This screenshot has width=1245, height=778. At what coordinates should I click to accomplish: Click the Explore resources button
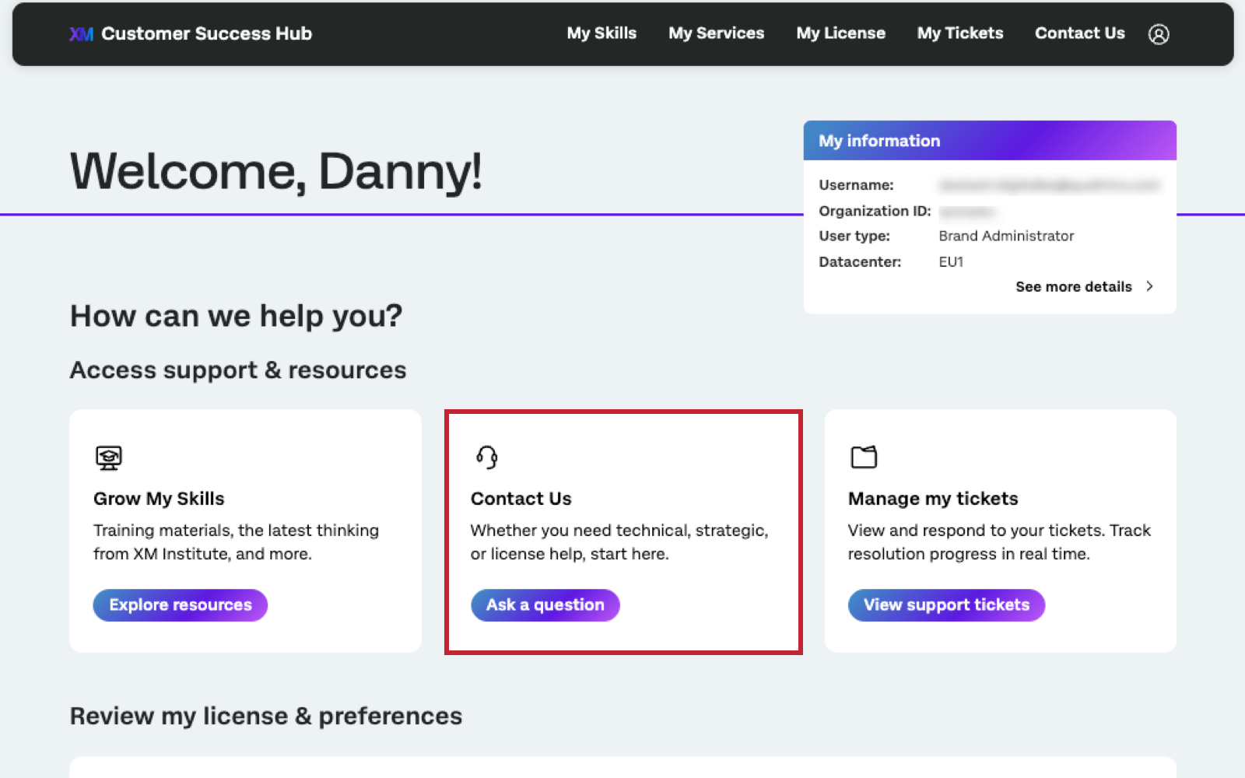click(181, 605)
